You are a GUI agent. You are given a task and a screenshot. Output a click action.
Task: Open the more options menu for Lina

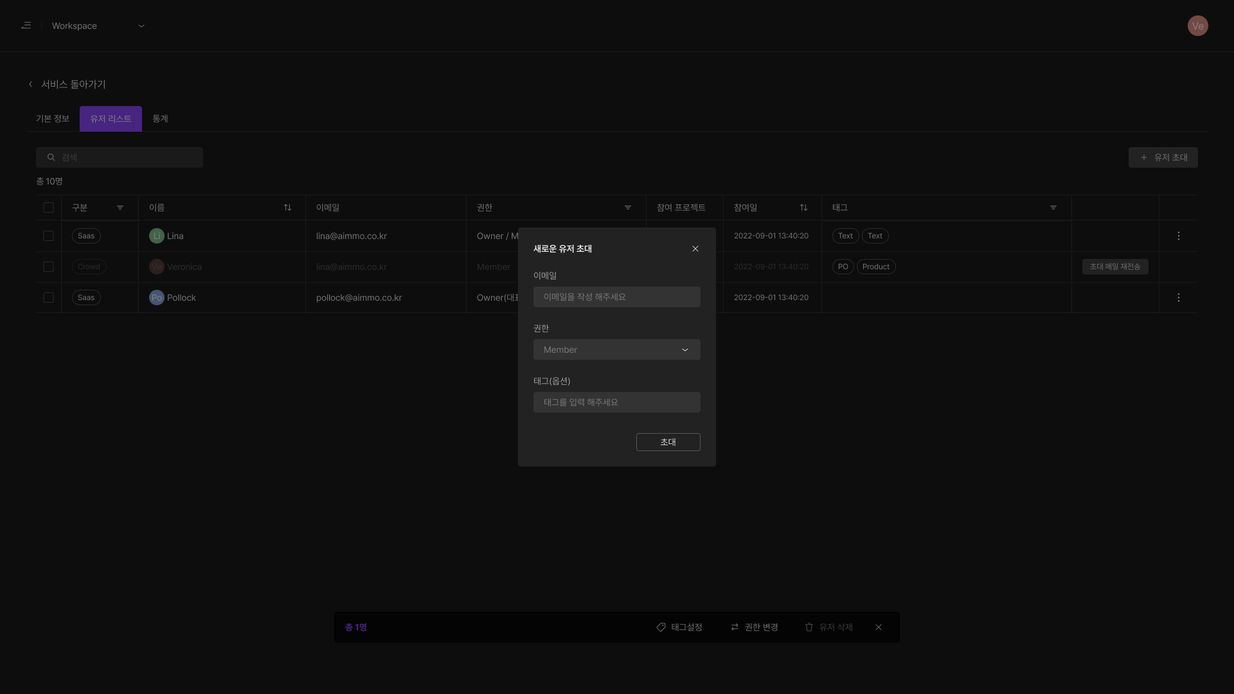pyautogui.click(x=1178, y=236)
